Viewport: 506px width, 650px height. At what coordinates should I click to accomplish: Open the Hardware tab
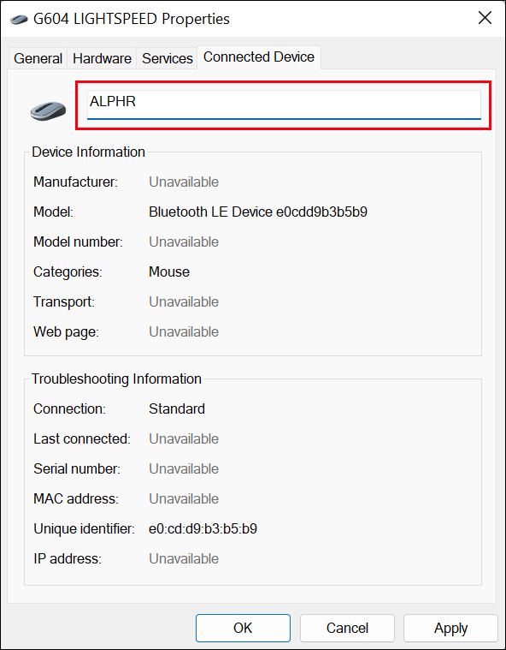pos(102,58)
